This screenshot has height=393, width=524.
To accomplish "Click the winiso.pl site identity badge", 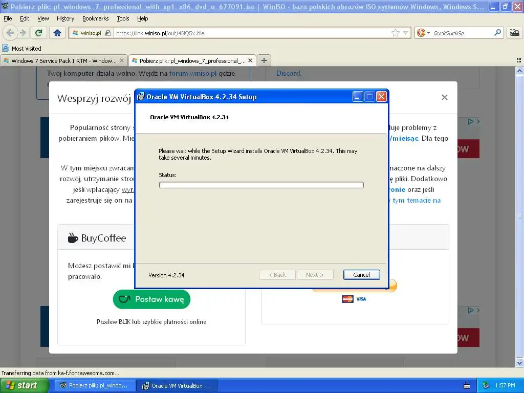I will (91, 33).
